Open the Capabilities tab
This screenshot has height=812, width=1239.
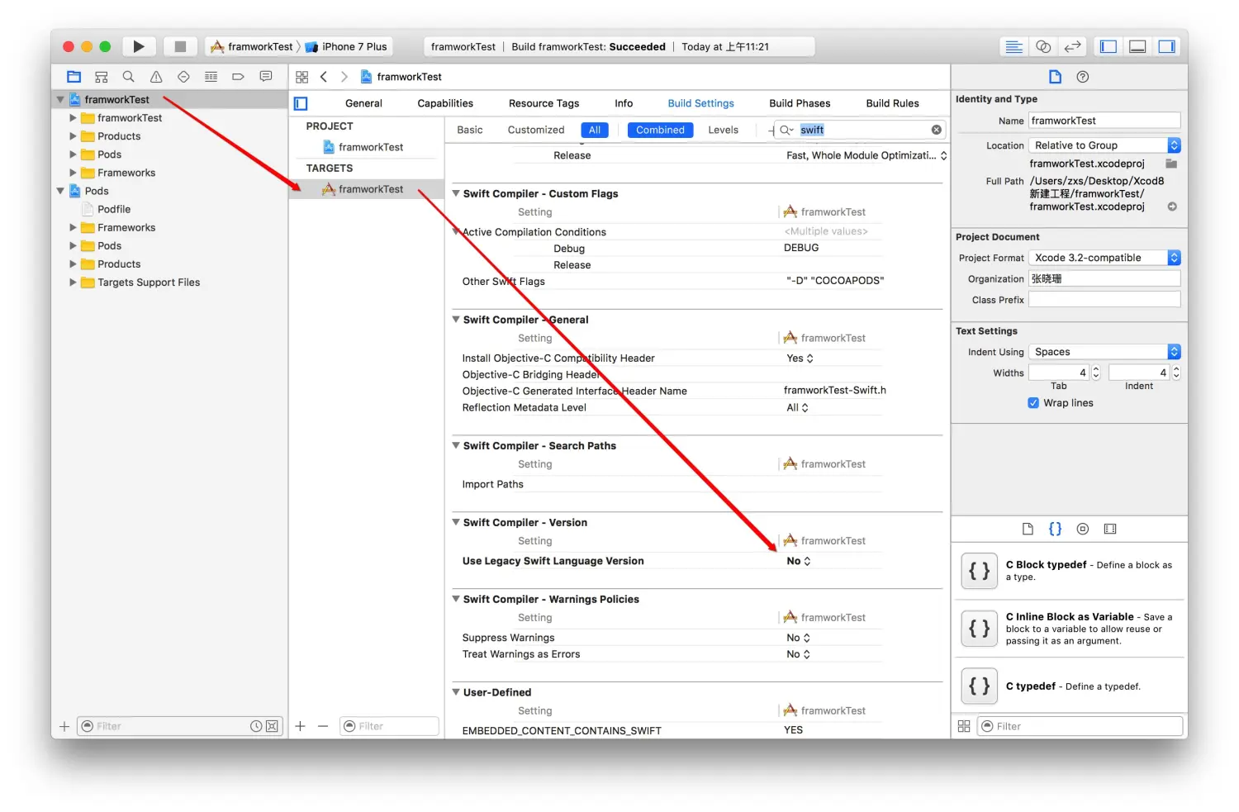click(445, 103)
